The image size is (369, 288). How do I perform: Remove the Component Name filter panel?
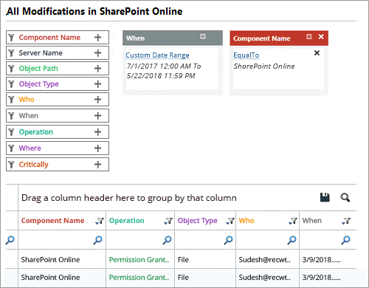tap(321, 37)
